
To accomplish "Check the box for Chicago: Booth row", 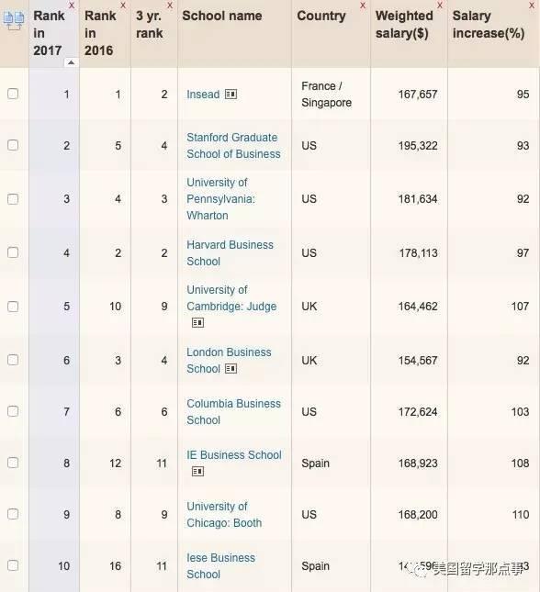I will 13,514.
